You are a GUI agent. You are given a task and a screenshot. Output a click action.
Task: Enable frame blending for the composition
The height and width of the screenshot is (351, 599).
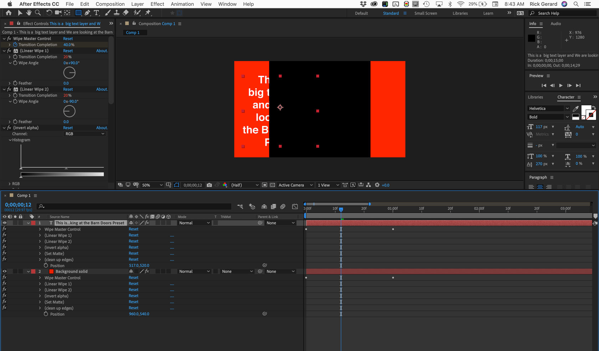pyautogui.click(x=273, y=207)
